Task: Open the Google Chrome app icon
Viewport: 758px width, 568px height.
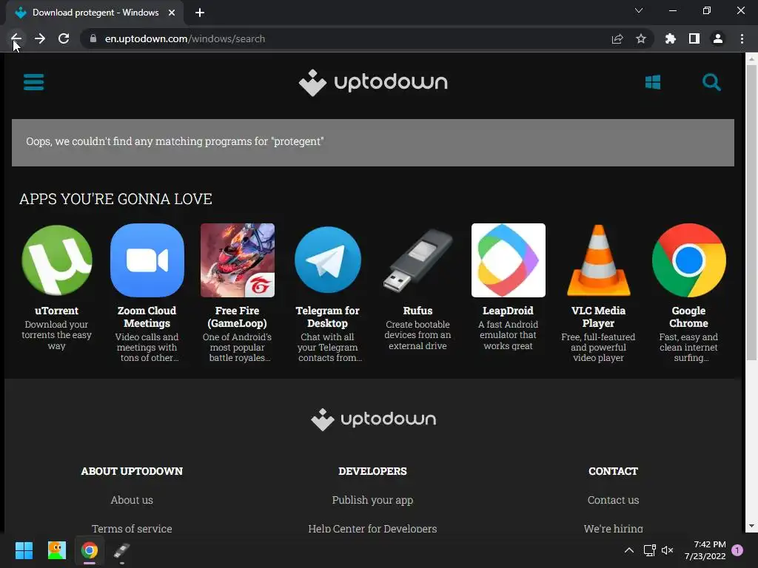Action: point(689,260)
